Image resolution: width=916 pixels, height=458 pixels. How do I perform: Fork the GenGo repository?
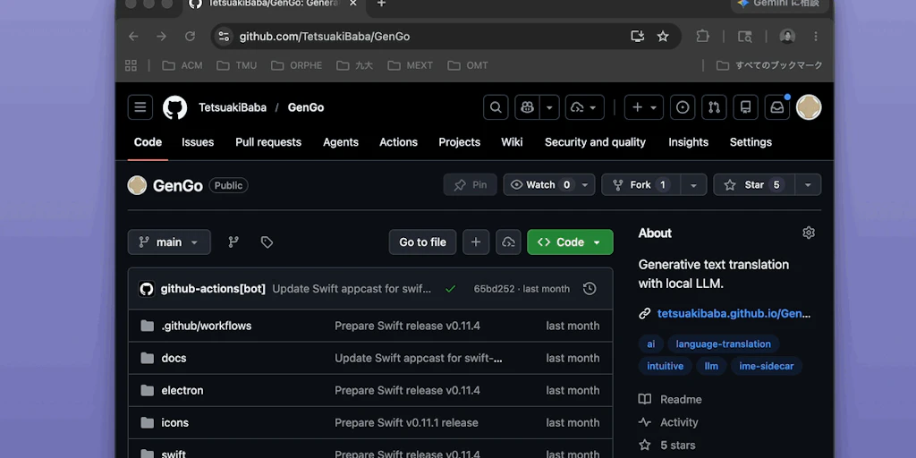640,184
